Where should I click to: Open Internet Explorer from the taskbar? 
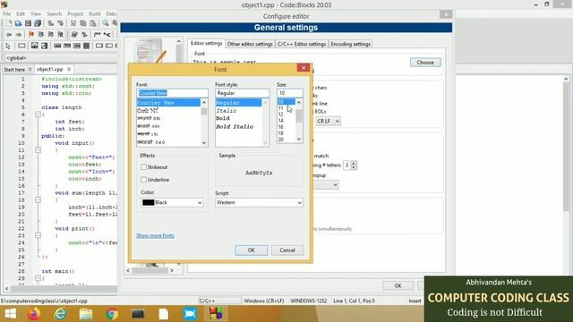pos(60,314)
